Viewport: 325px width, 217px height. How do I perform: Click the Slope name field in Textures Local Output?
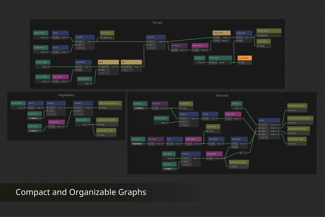pos(187,108)
